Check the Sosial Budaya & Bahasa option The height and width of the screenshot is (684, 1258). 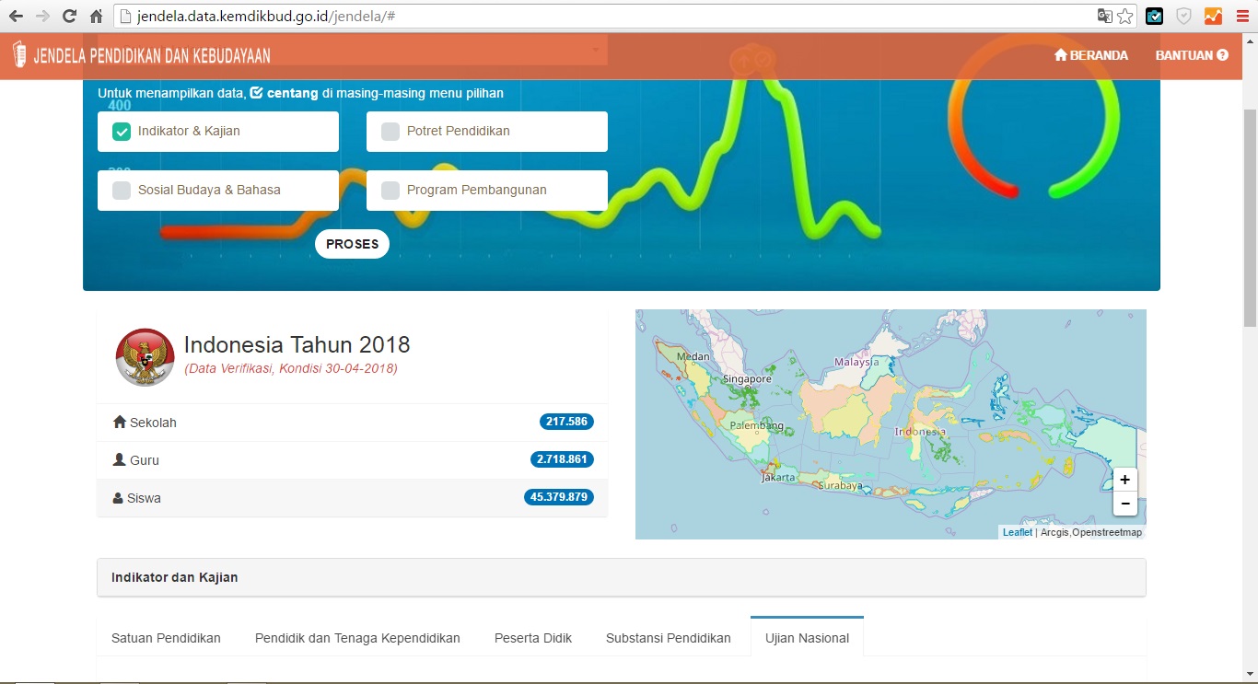(x=121, y=190)
